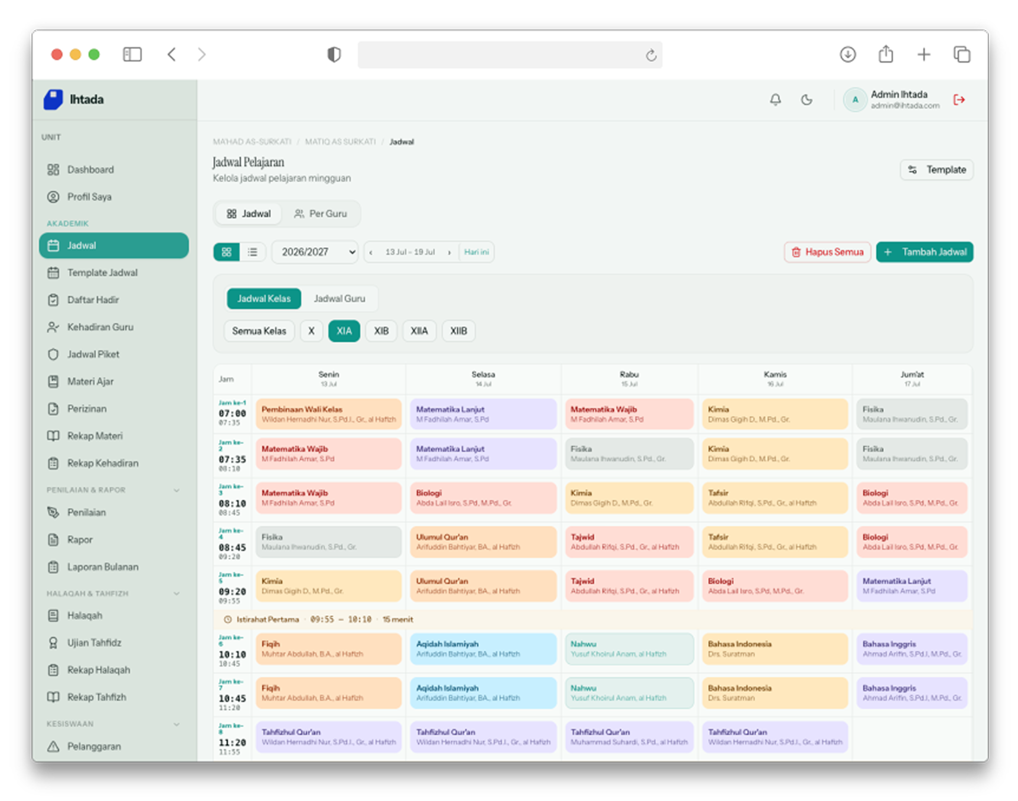Click the browser sidebar toggle icon
The image size is (1018, 801).
click(132, 54)
